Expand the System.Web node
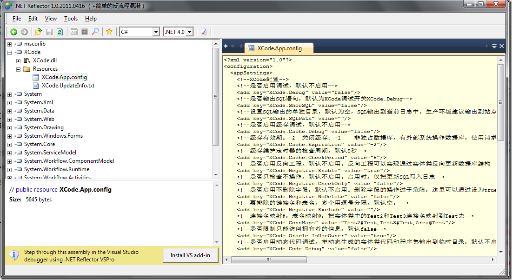This screenshot has width=512, height=280. pyautogui.click(x=9, y=120)
